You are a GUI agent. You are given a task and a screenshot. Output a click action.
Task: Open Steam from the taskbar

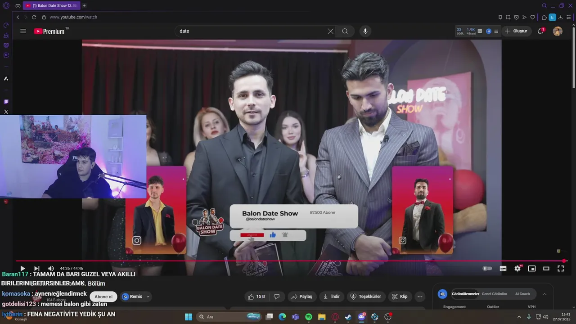[x=348, y=317]
